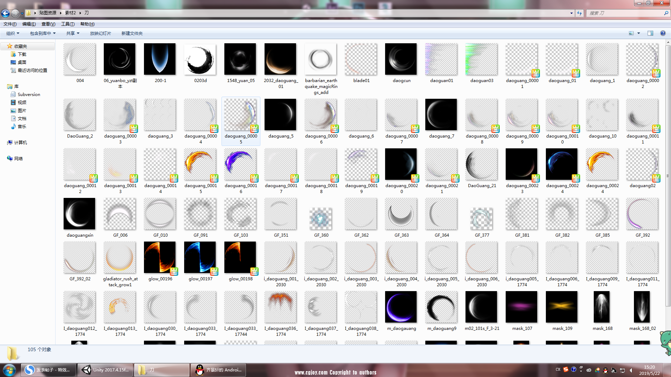This screenshot has height=377, width=671.
Task: Click 素材2 in the address breadcrumb
Action: (x=70, y=13)
